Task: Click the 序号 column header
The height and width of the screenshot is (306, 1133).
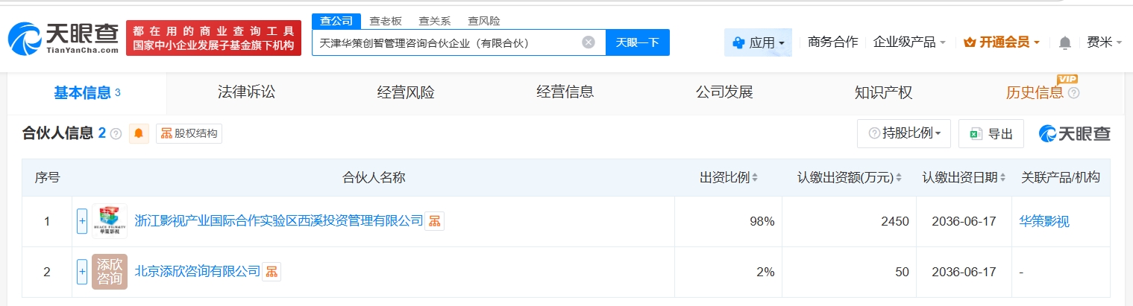Action: point(47,178)
